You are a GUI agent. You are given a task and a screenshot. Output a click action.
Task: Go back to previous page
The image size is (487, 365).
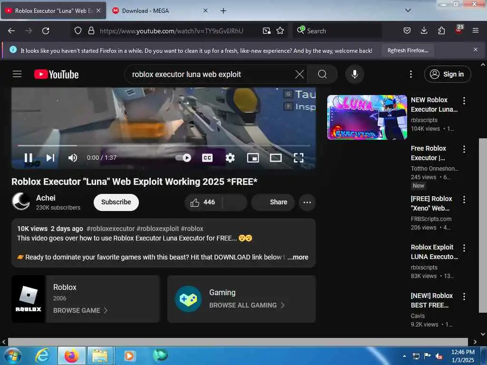tap(11, 31)
